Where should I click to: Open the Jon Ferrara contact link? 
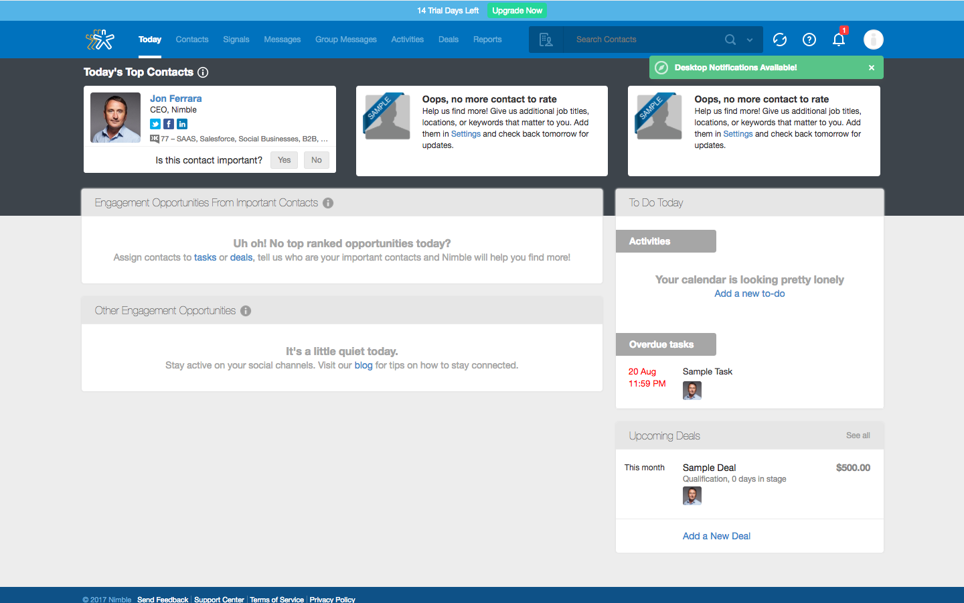pos(176,98)
